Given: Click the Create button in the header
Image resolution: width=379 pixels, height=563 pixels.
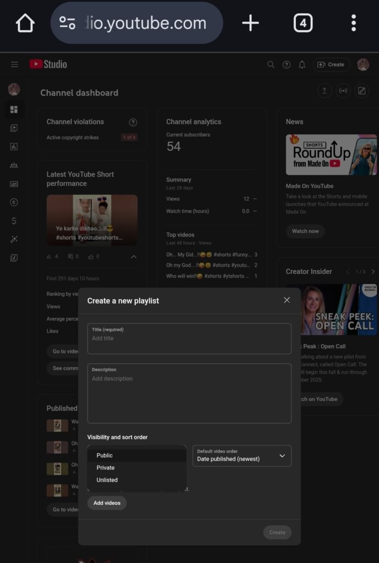Looking at the screenshot, I should pyautogui.click(x=331, y=65).
